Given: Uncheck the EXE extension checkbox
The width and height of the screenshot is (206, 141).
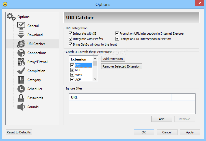Looking at the screenshot, I should (x=72, y=65).
